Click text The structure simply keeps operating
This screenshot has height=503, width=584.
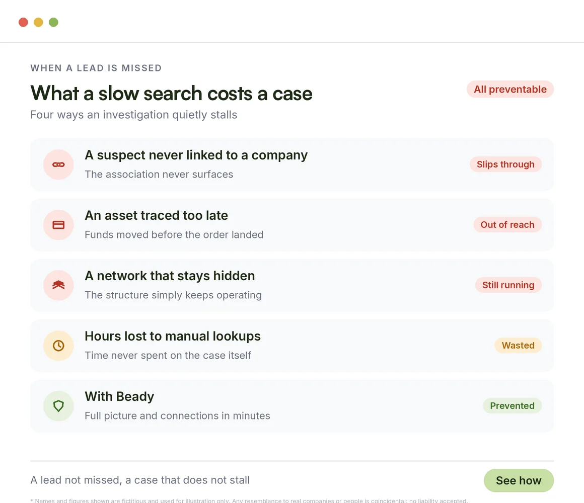[173, 295]
